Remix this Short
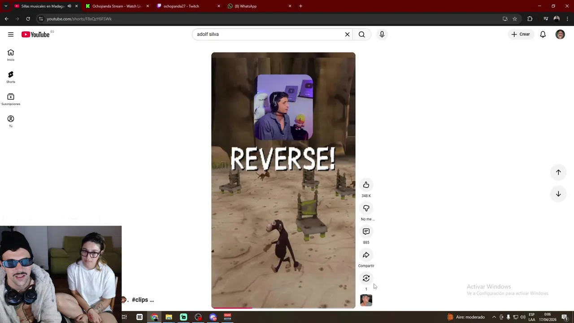The width and height of the screenshot is (574, 323). pyautogui.click(x=366, y=278)
